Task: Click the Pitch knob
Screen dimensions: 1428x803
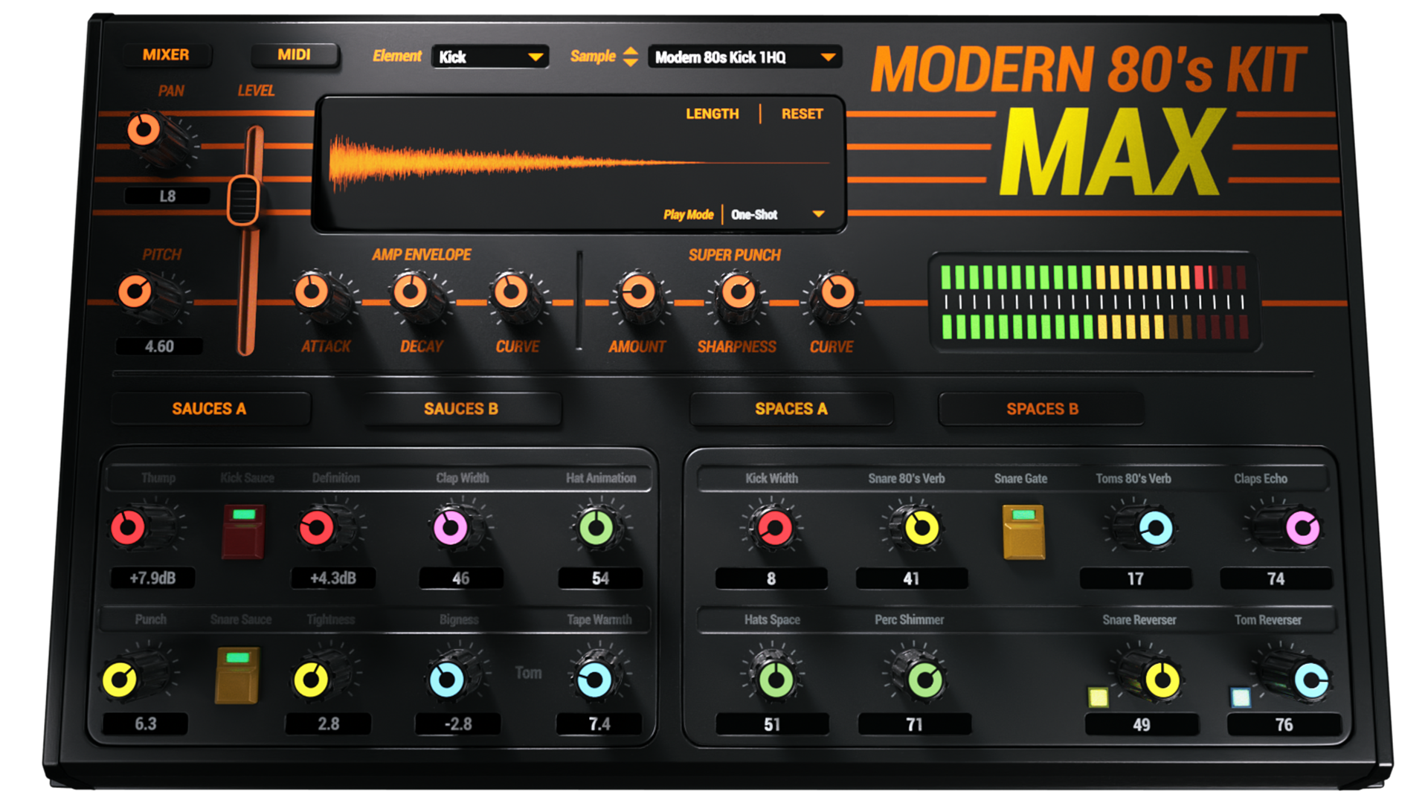Action: [x=136, y=291]
